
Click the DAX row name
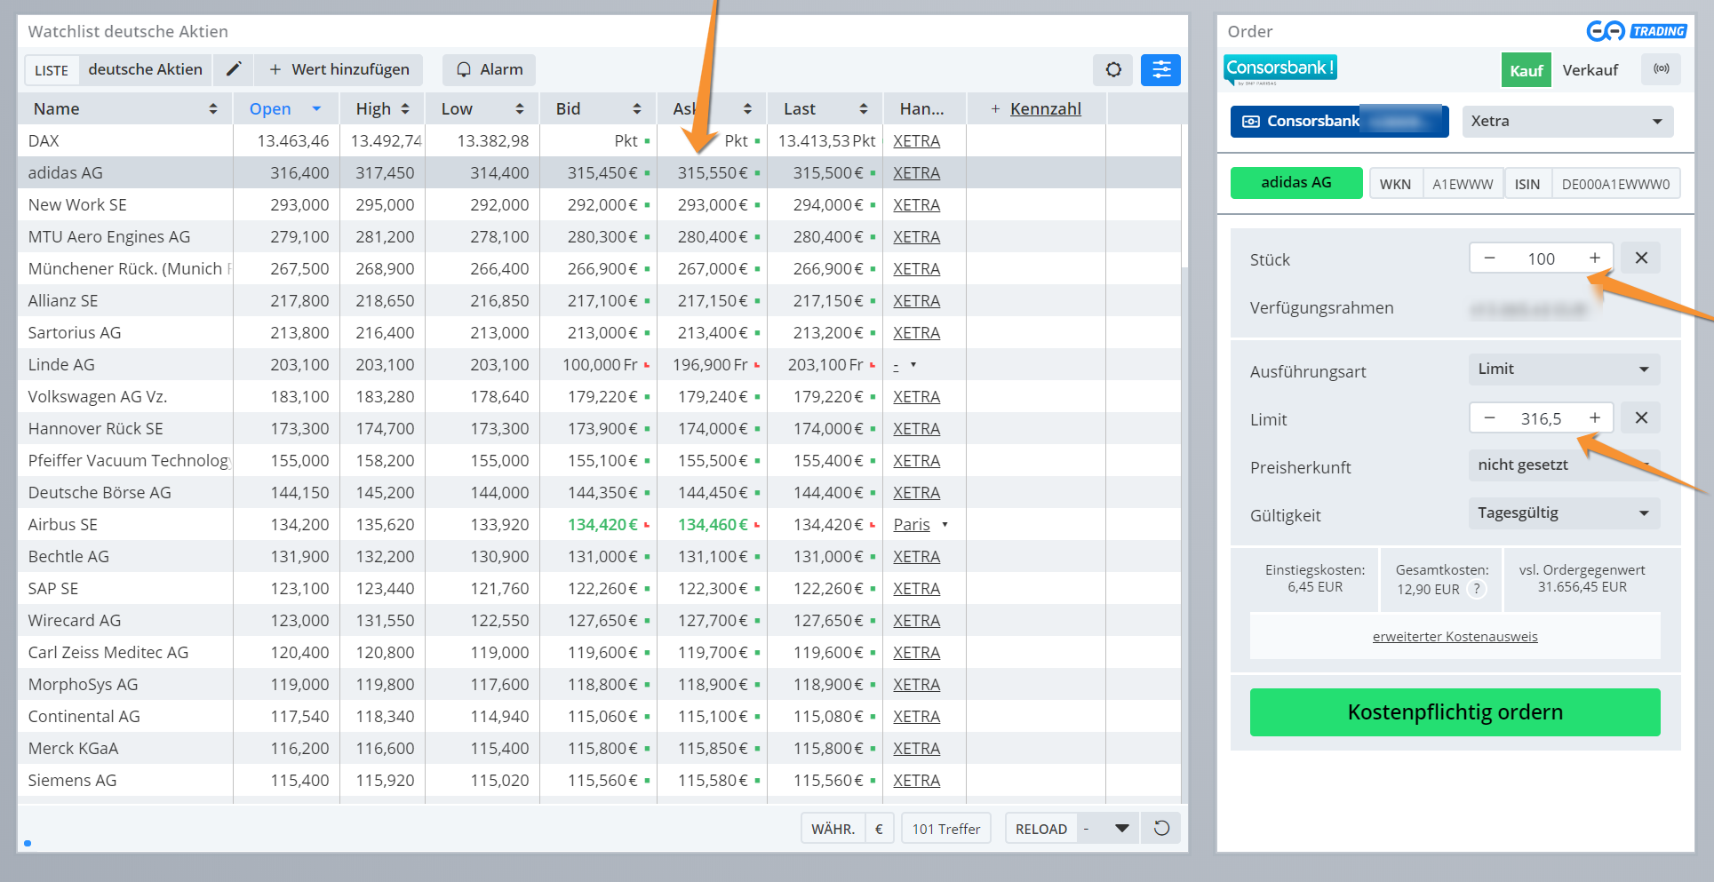pos(44,140)
